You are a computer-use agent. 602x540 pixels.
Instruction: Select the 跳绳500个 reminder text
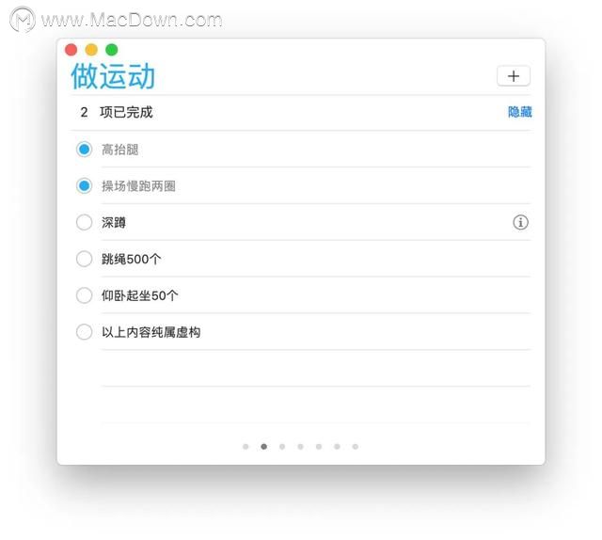[x=131, y=259]
